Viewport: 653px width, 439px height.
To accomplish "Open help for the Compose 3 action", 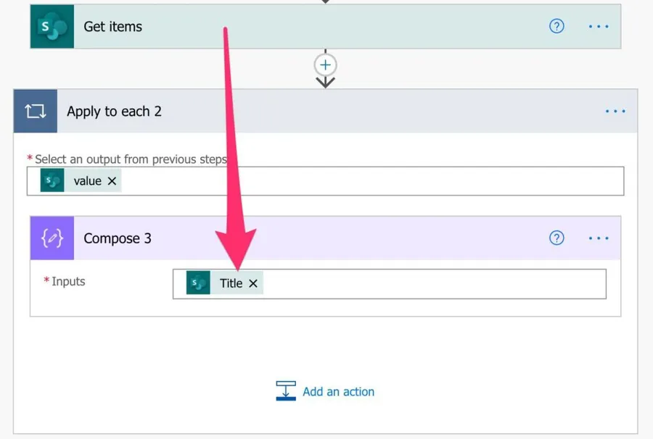I will click(557, 238).
